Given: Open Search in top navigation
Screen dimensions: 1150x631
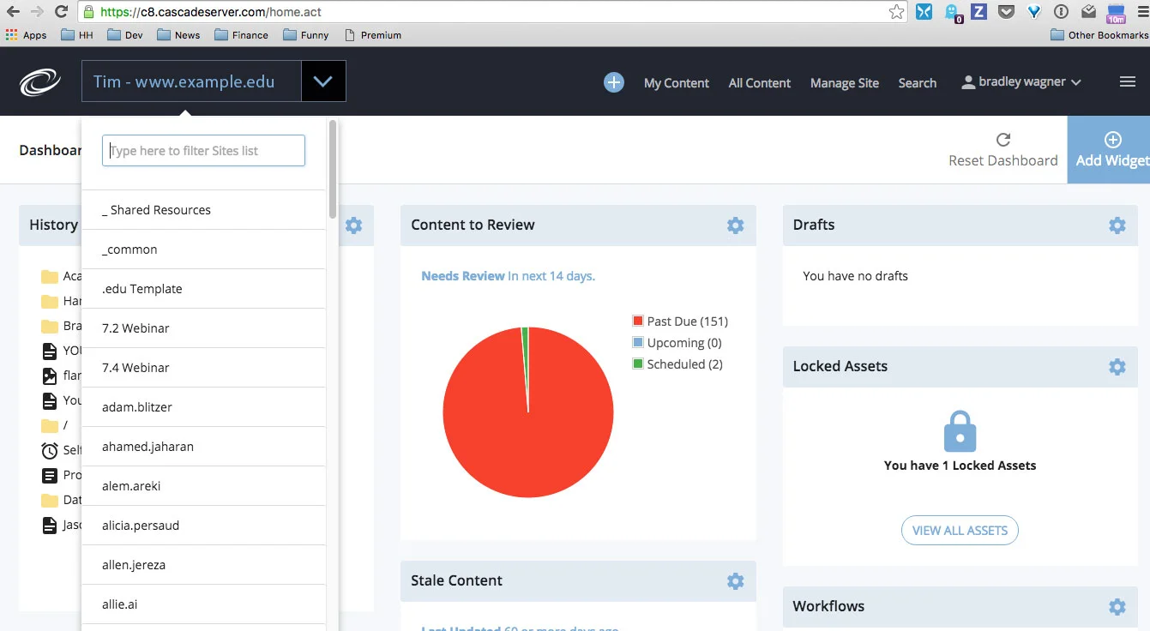Looking at the screenshot, I should (x=918, y=83).
